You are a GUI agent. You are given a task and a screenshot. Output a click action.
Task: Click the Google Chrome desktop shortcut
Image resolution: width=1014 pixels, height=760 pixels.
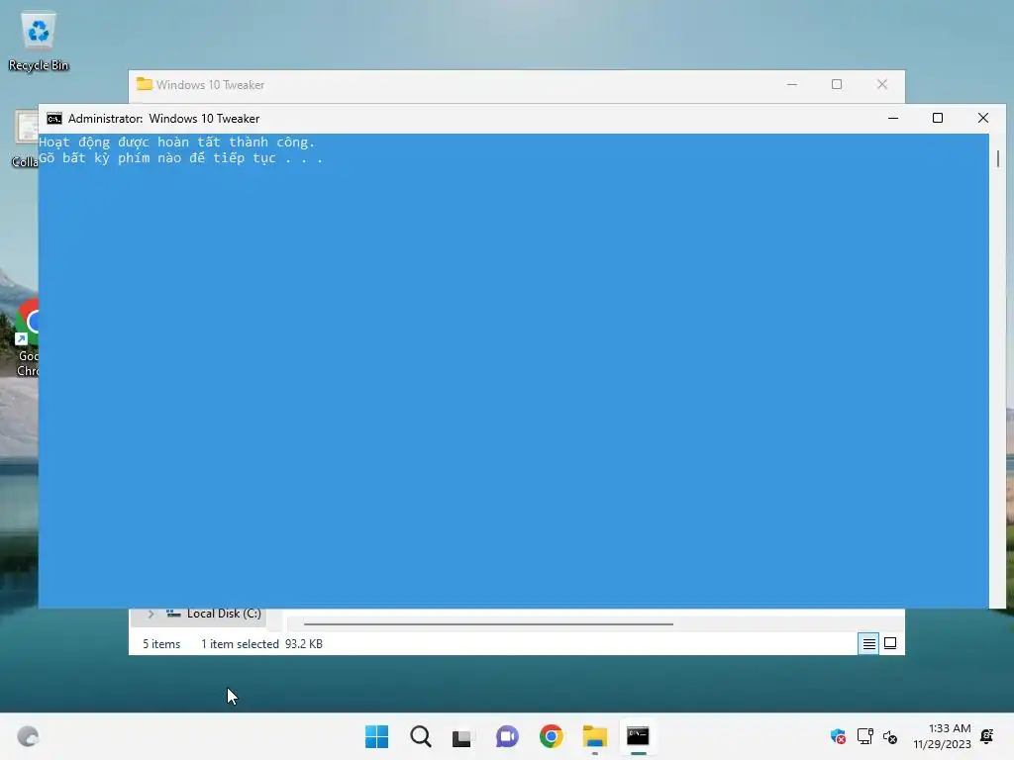27,336
